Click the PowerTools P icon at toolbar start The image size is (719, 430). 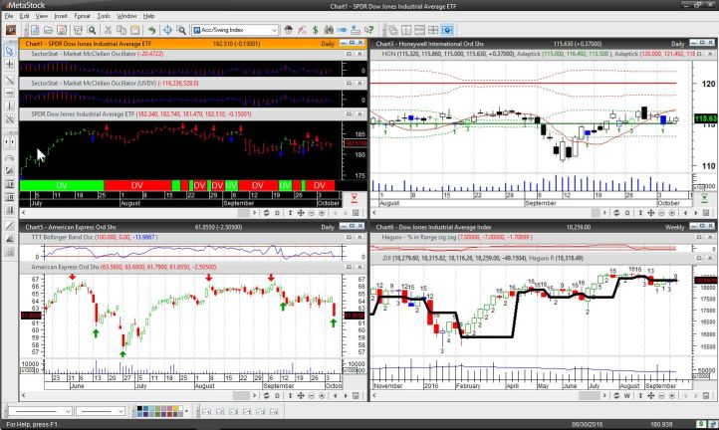[11, 30]
